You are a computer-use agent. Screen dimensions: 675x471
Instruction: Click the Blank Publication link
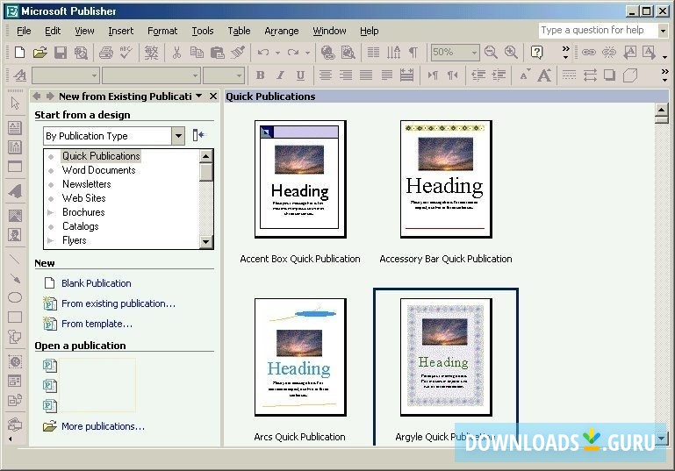pyautogui.click(x=97, y=283)
